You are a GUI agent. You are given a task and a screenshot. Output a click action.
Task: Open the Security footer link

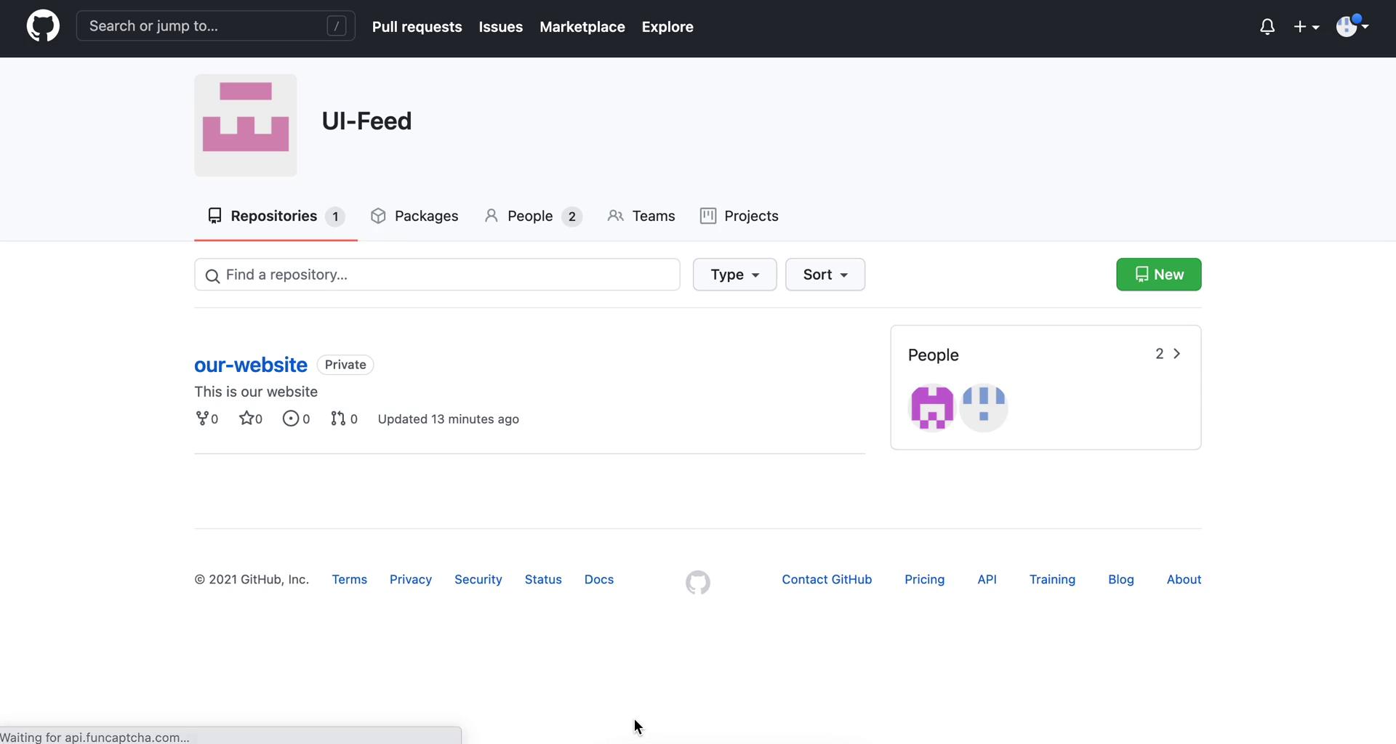click(x=478, y=579)
